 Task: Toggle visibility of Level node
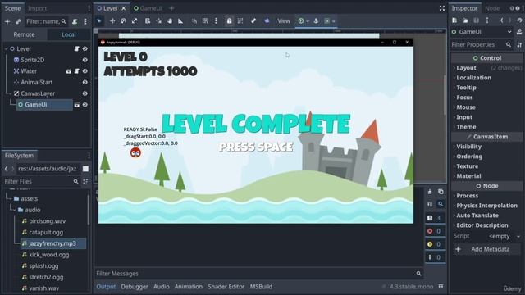pos(85,49)
